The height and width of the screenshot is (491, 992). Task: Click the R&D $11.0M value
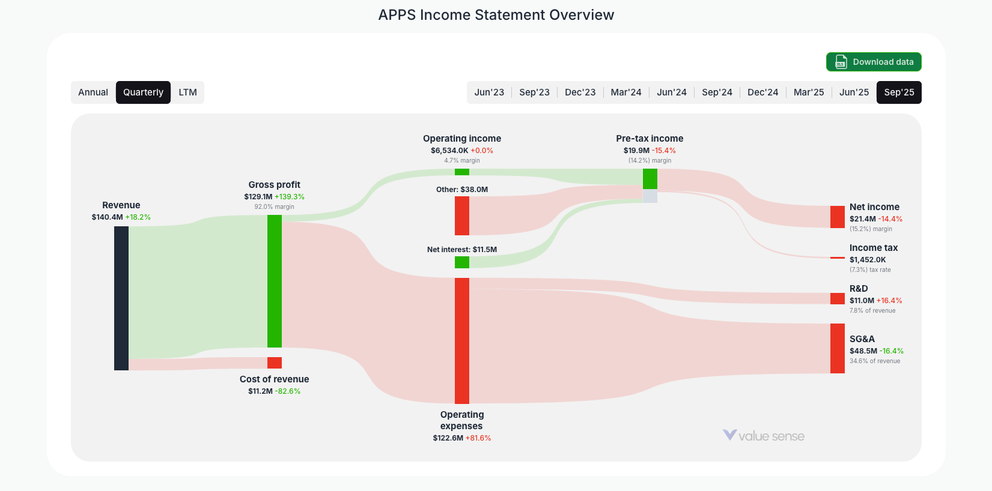click(862, 301)
